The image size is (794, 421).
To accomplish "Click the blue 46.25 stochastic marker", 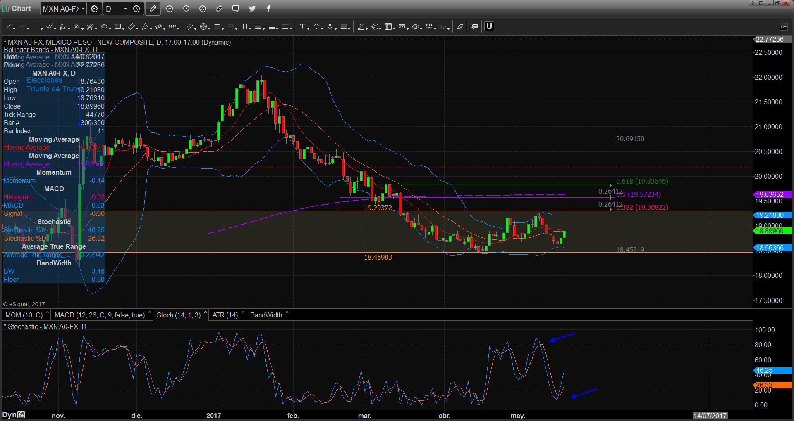I will tap(773, 370).
